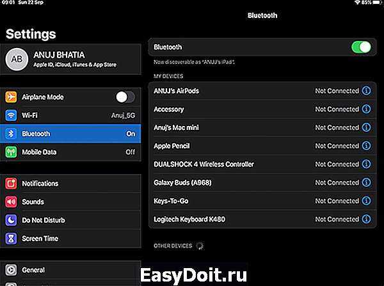Viewport: 384px width, 286px height.
Task: Connect to Galaxy Buds (A968)
Action: (262, 182)
